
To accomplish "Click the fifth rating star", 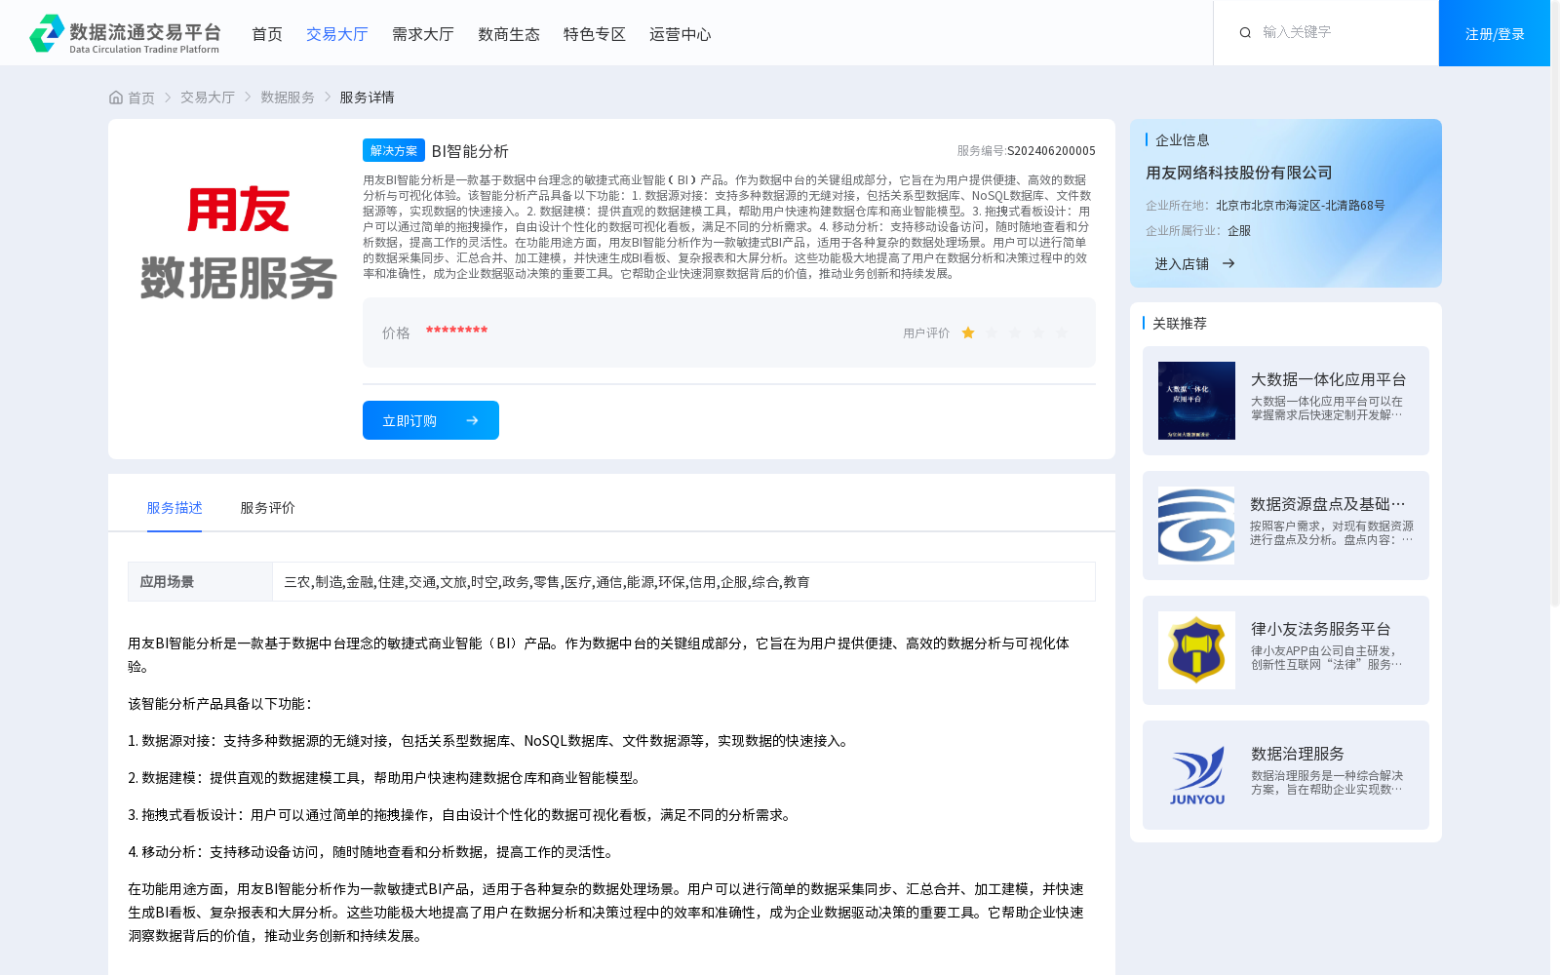I will (x=1062, y=332).
